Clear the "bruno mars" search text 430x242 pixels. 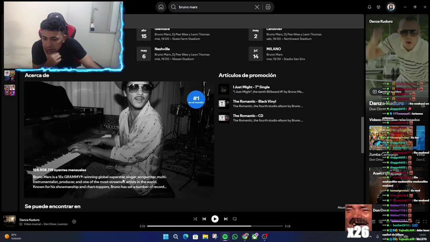tap(257, 7)
